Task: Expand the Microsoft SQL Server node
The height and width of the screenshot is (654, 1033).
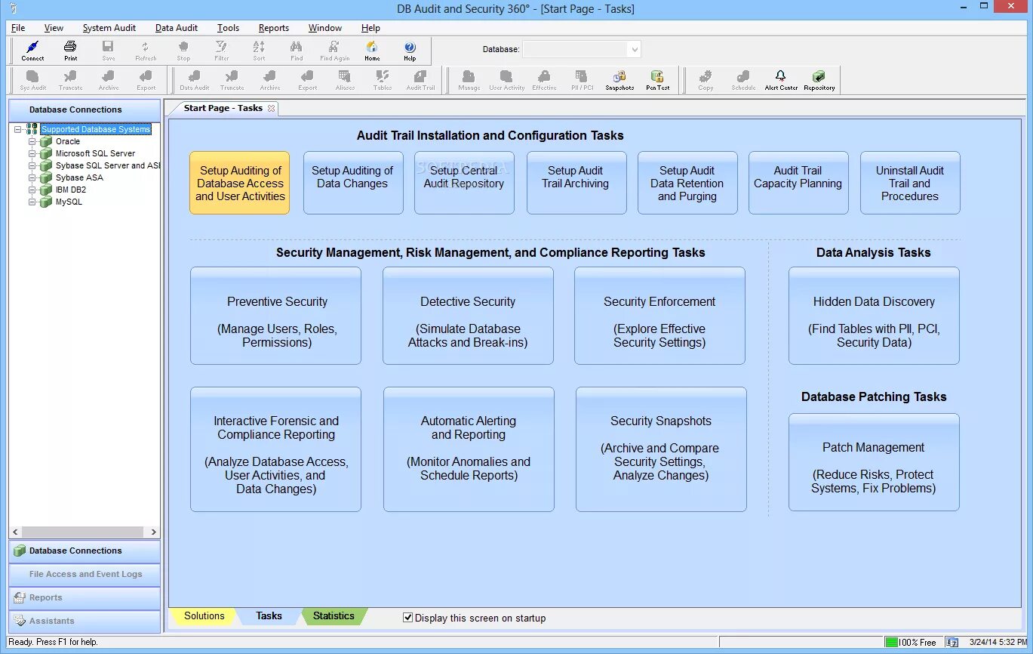Action: point(32,153)
